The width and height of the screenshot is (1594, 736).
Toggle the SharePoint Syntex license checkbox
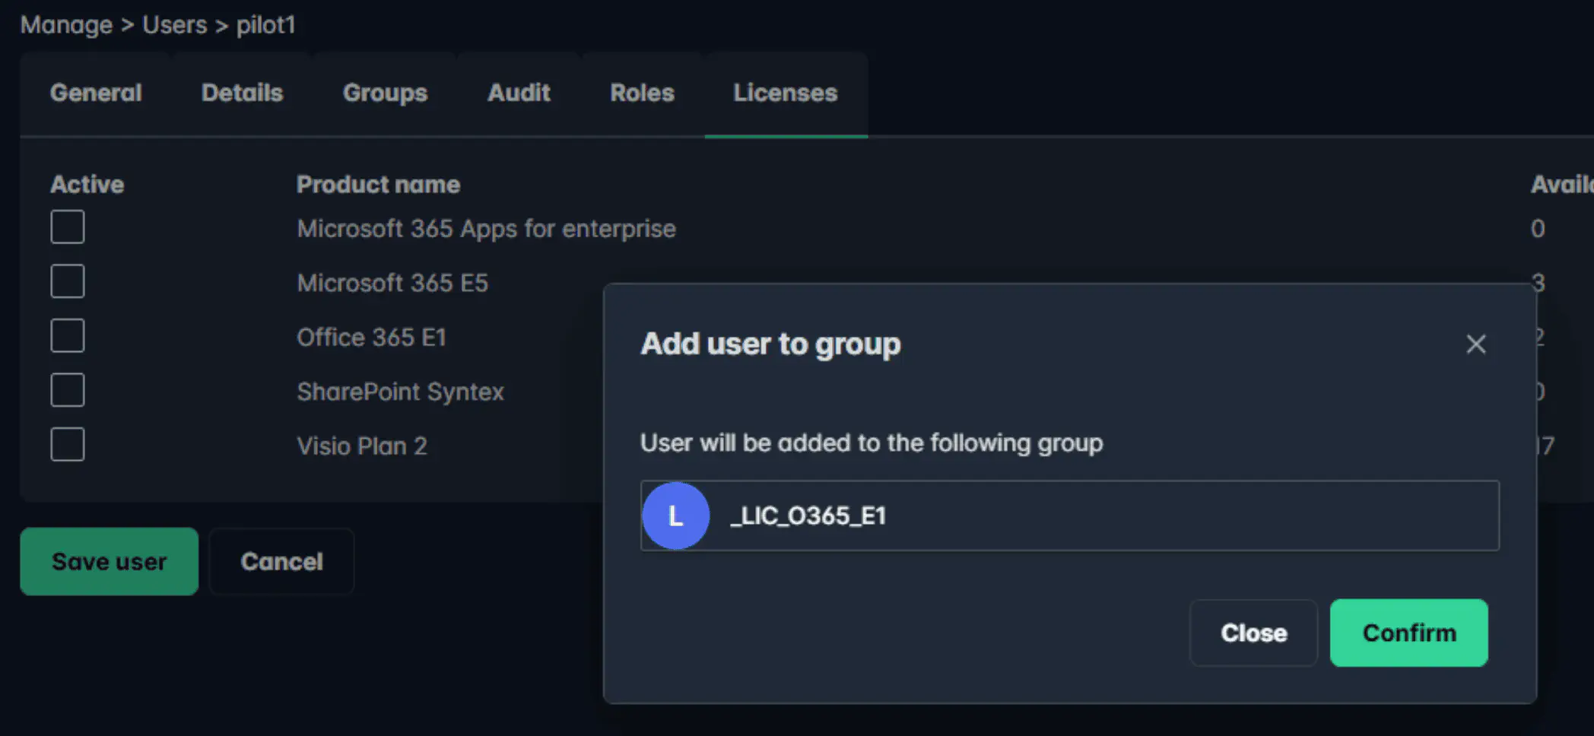[x=68, y=391]
